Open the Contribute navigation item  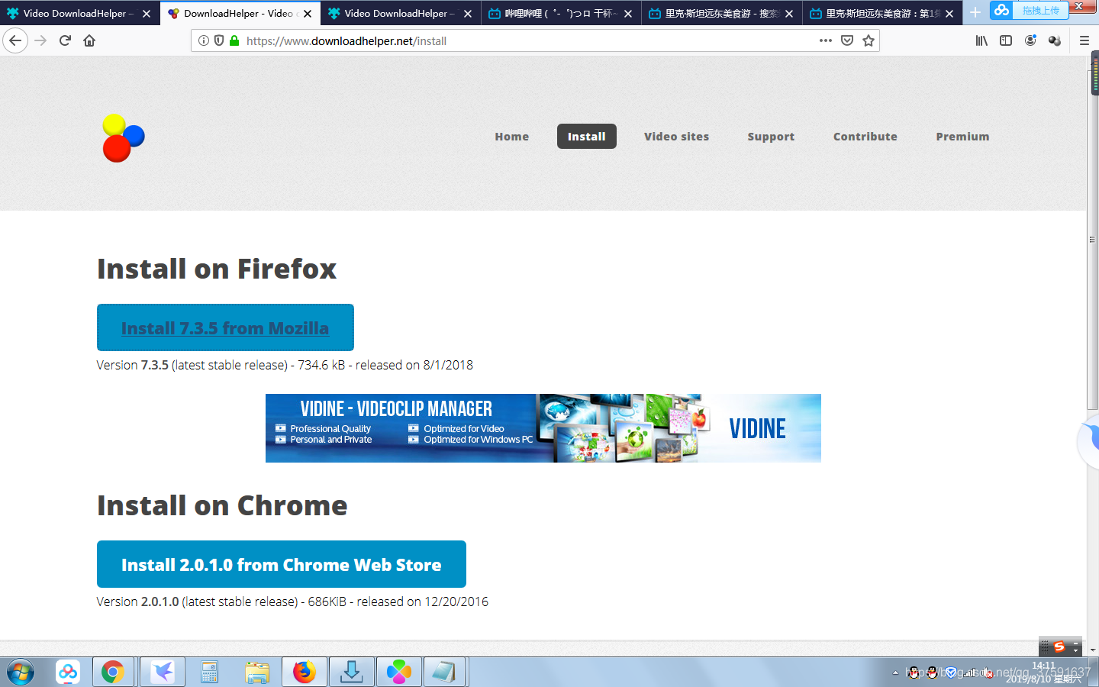point(865,137)
